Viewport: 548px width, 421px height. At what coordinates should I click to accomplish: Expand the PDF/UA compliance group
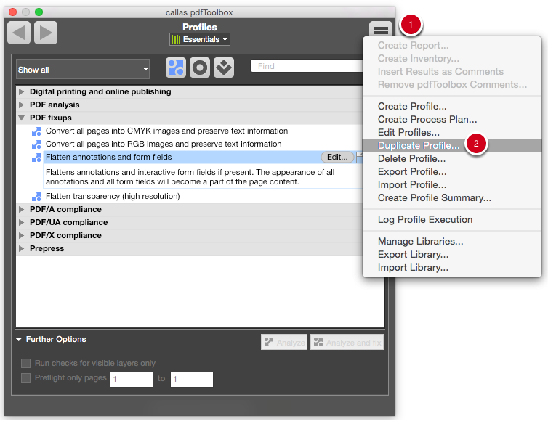pyautogui.click(x=22, y=222)
